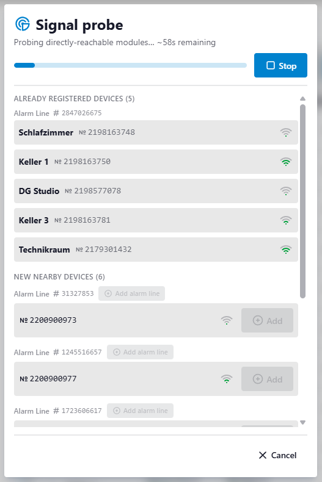Click DG Studio's signal strength icon
Screen dimensions: 322x482
[286, 191]
